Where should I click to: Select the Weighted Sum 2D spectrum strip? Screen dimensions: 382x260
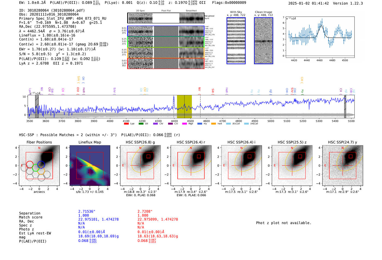166,18
